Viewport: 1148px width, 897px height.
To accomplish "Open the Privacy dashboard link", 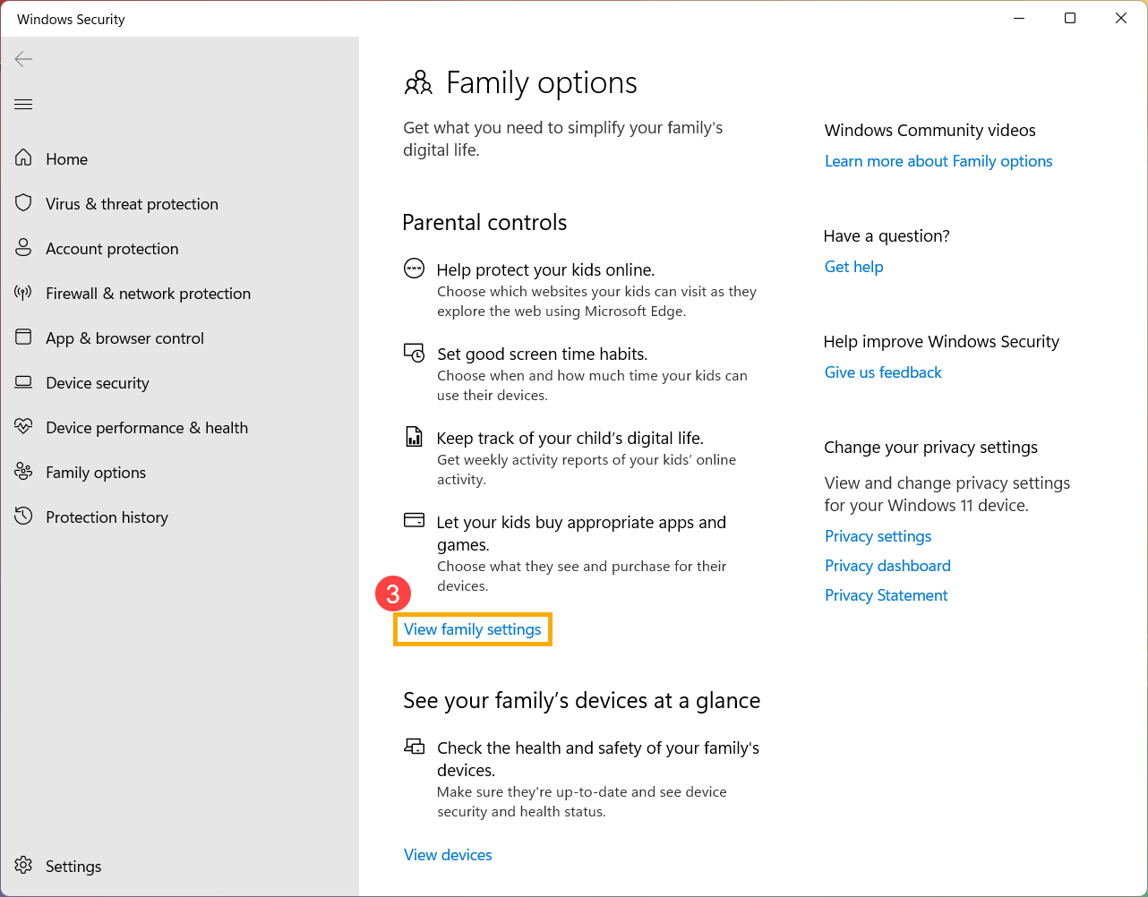I will (x=887, y=566).
